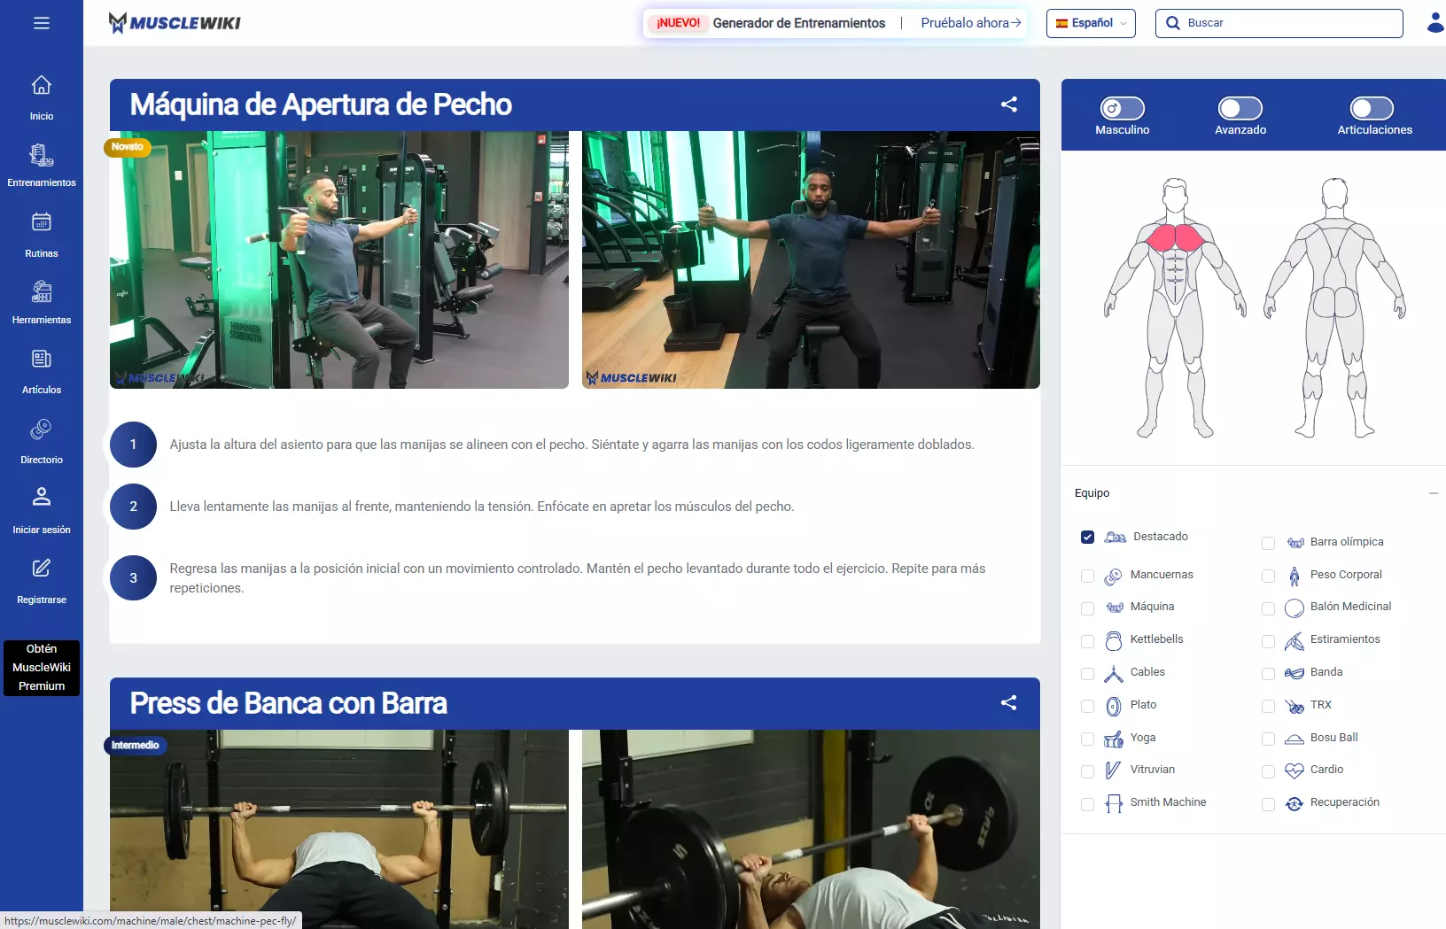Click step 3 text 'Regresa las manijas'
This screenshot has width=1446, height=929.
578,578
